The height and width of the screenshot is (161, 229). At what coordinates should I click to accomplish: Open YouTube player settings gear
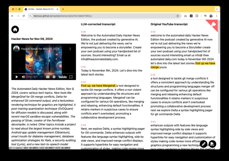coord(54,77)
